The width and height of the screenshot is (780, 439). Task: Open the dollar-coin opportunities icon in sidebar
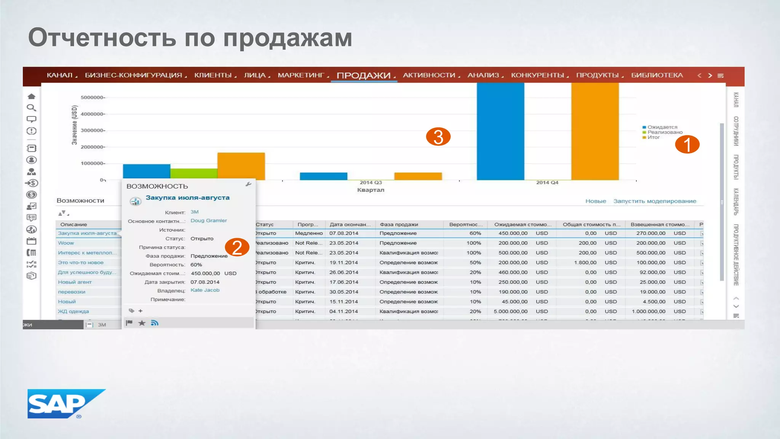tap(32, 195)
